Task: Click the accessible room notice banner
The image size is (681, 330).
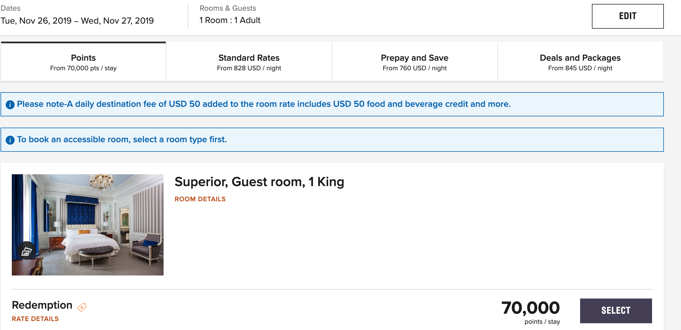Action: pos(340,139)
